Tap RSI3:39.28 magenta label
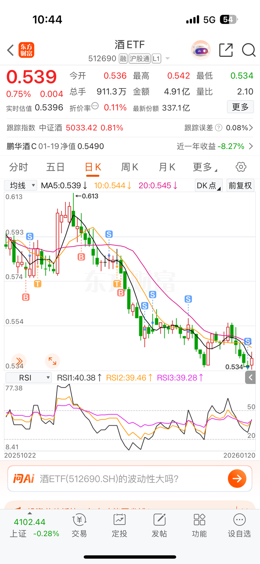 point(180,378)
